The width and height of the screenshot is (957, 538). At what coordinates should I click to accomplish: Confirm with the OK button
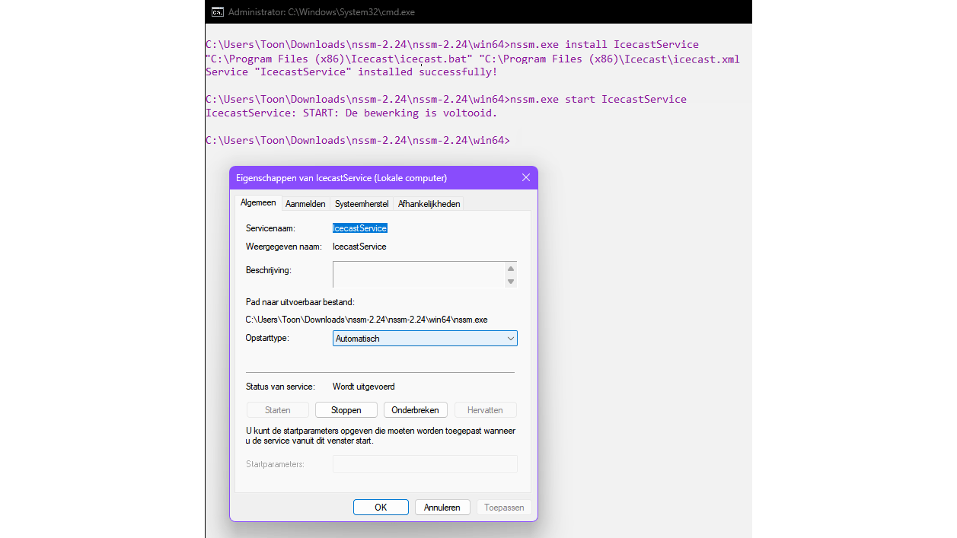pyautogui.click(x=381, y=508)
